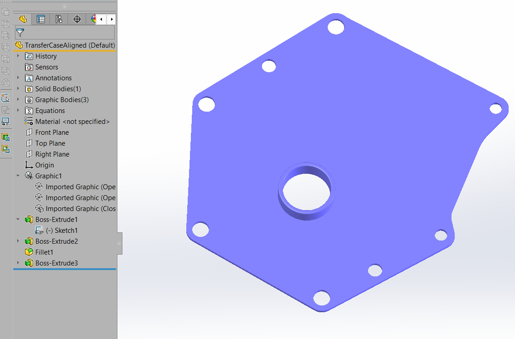
Task: Select the Sensors folder icon
Action: 29,67
